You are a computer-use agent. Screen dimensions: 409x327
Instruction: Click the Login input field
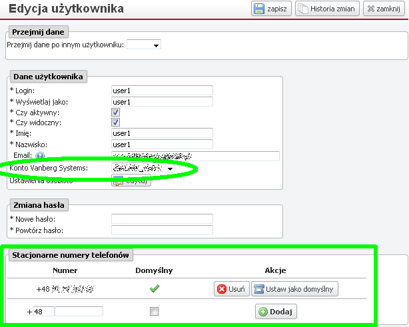pyautogui.click(x=162, y=91)
